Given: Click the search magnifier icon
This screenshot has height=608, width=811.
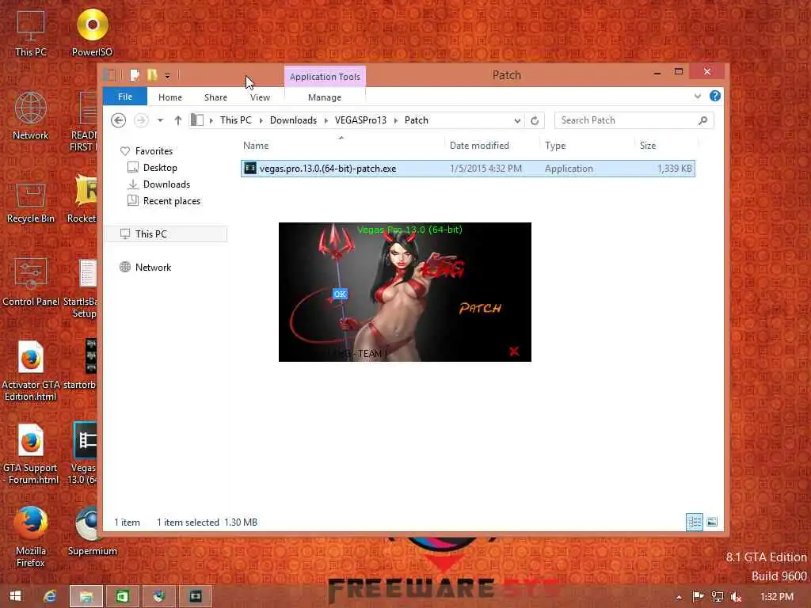Looking at the screenshot, I should pyautogui.click(x=702, y=120).
